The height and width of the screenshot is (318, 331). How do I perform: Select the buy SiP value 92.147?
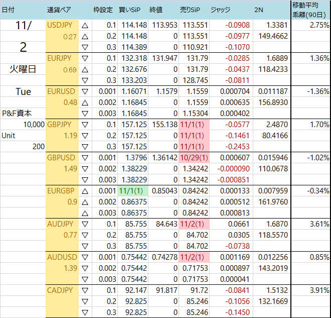tap(136, 290)
